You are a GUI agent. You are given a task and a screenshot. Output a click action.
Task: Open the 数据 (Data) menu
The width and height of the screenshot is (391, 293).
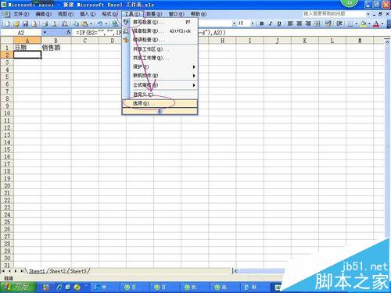click(x=154, y=14)
